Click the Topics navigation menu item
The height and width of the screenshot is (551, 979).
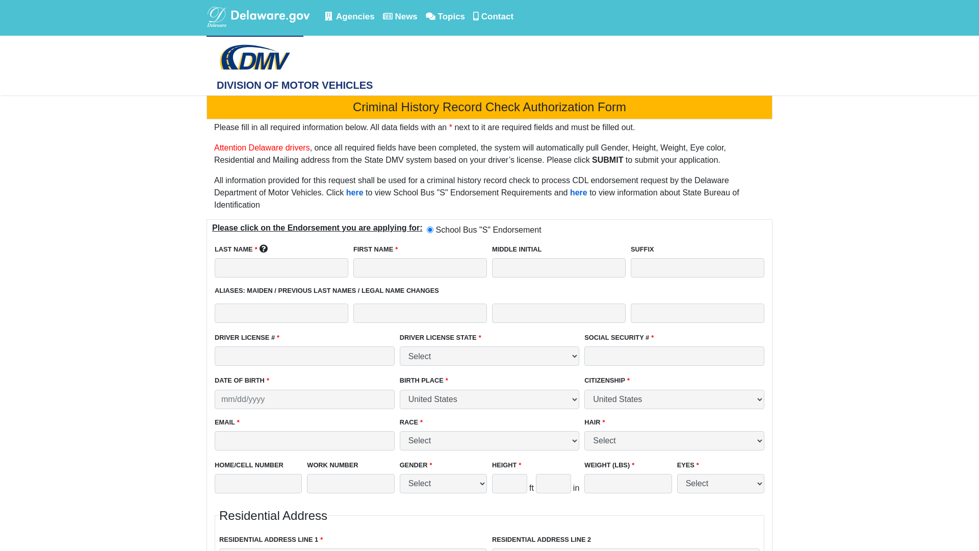pos(445,16)
